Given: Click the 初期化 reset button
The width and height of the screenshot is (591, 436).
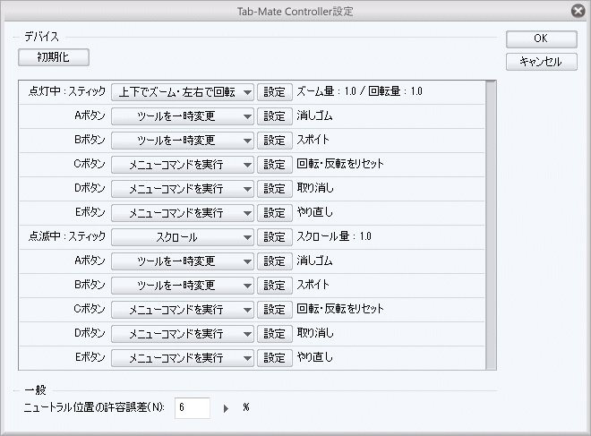Looking at the screenshot, I should click(x=54, y=57).
